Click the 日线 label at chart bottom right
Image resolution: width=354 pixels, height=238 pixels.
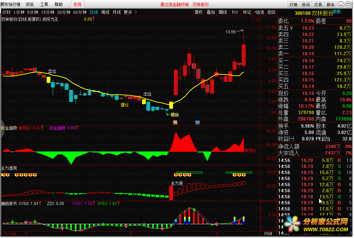click(268, 234)
